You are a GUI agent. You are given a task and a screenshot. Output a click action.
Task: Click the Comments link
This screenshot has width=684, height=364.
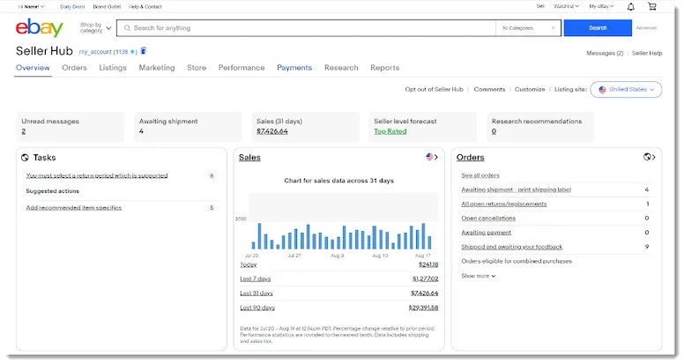489,89
